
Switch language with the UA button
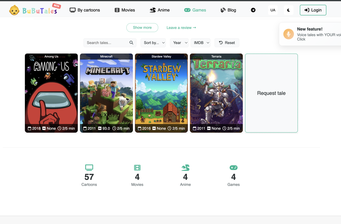pos(273,10)
